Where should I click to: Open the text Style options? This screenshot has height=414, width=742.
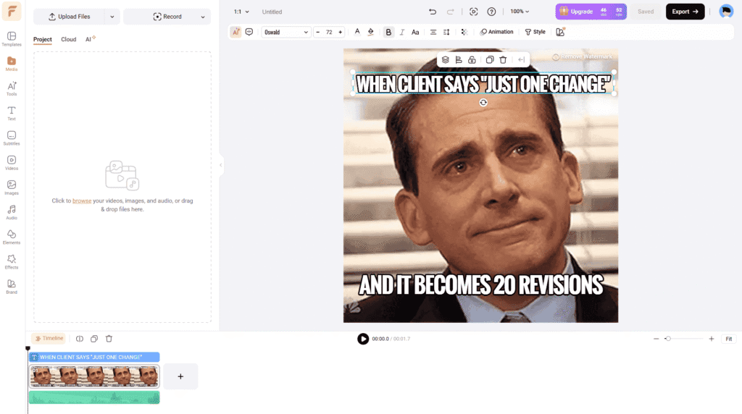pyautogui.click(x=535, y=32)
